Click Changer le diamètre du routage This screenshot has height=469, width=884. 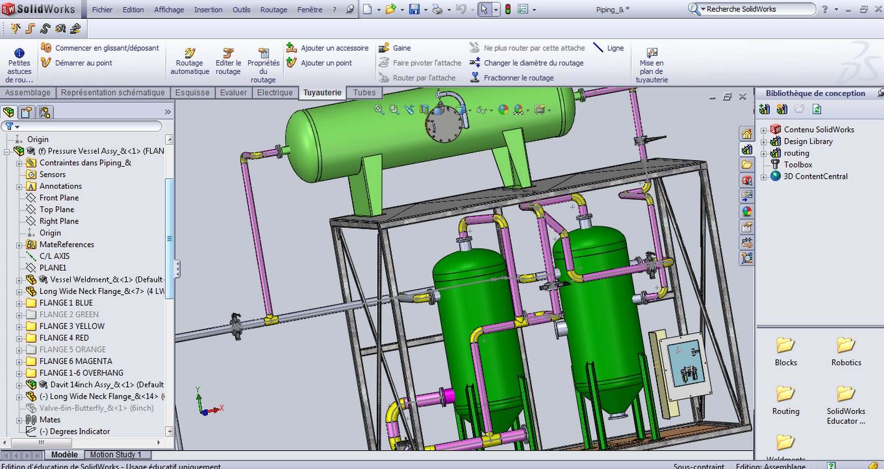pyautogui.click(x=526, y=63)
